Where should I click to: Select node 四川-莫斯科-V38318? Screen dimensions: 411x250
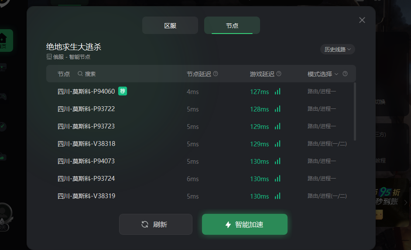(x=201, y=144)
